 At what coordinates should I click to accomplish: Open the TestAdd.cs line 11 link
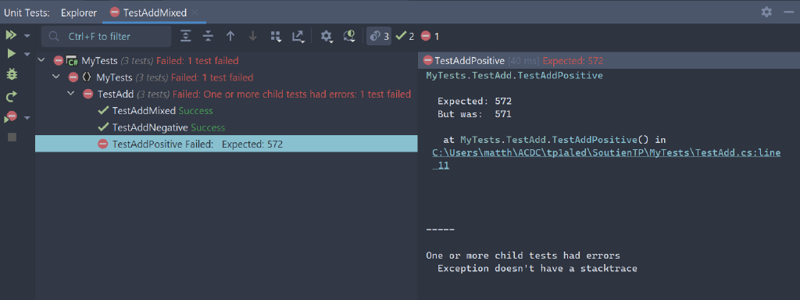point(606,159)
